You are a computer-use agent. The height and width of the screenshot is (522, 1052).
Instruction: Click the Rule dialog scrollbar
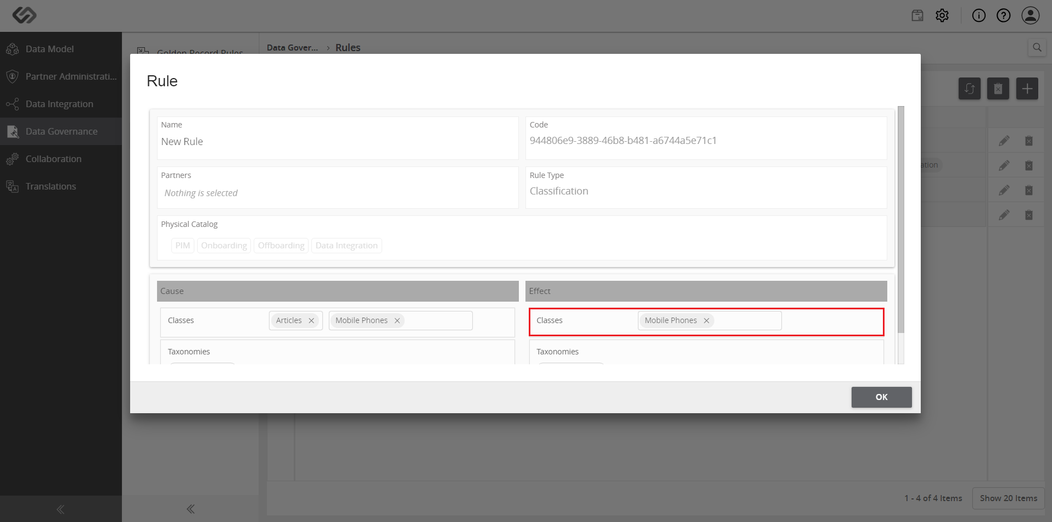[900, 220]
